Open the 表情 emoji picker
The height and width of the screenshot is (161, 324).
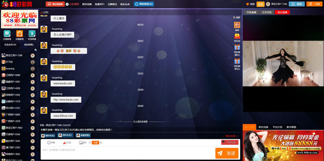(x=51, y=143)
